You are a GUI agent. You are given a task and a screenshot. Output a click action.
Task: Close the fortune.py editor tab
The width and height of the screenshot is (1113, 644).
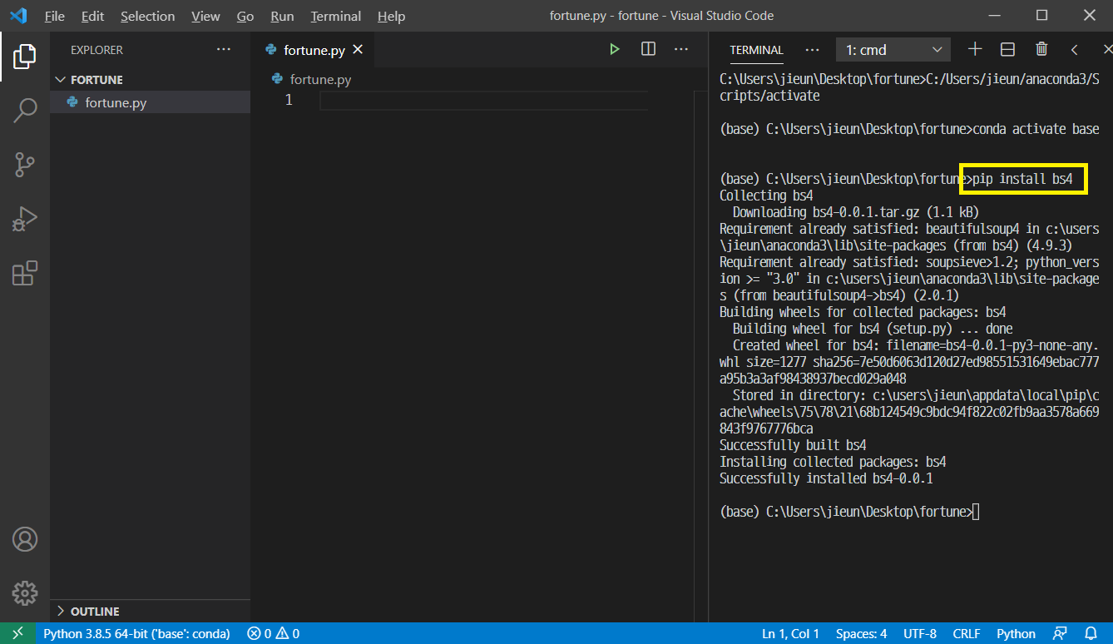[x=358, y=50]
